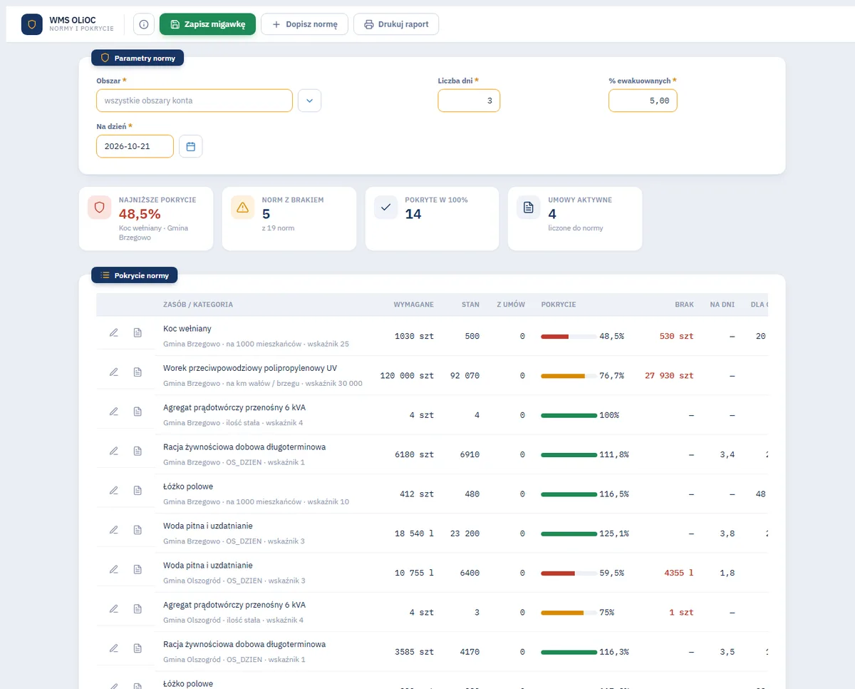Click the WYMAGANE column header
The width and height of the screenshot is (855, 689).
413,305
